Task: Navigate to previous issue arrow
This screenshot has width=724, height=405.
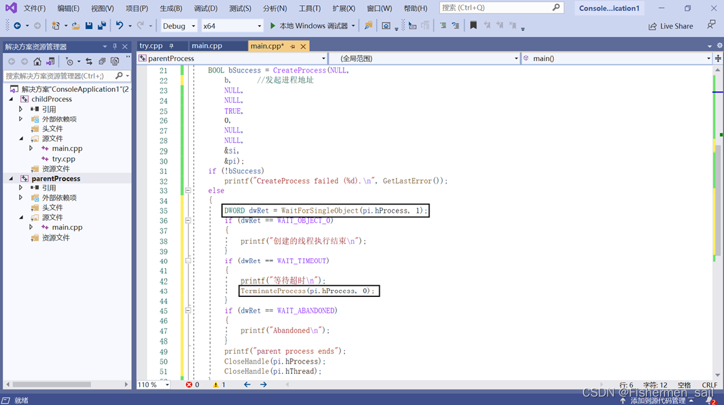Action: tap(247, 385)
